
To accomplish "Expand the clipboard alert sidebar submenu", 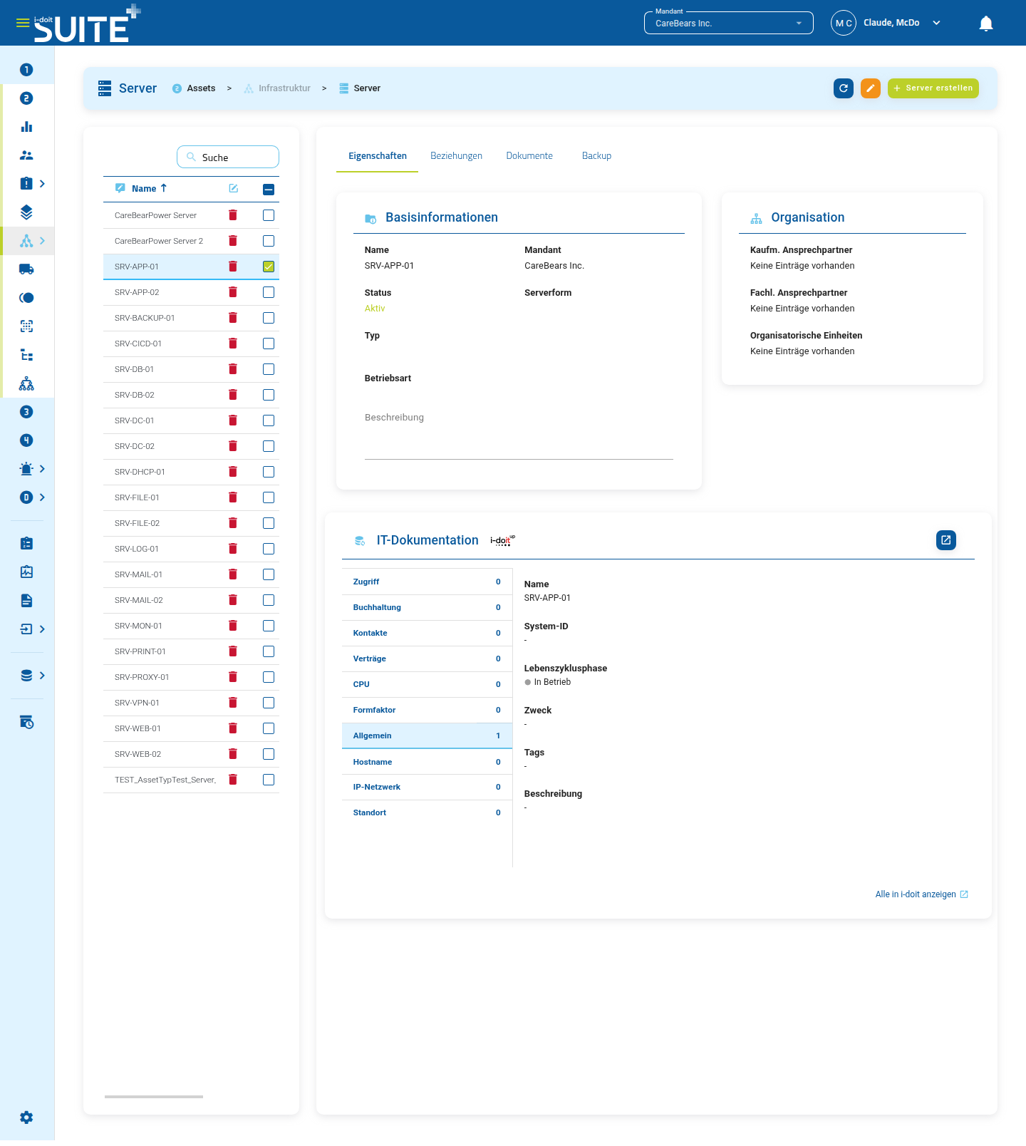I will 42,184.
